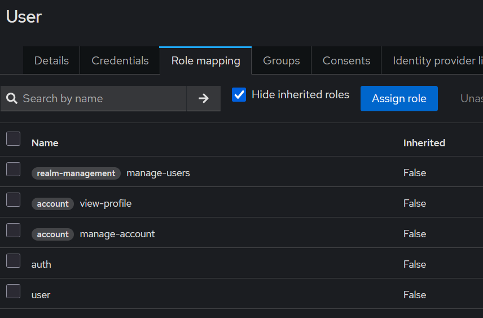This screenshot has width=483, height=318.
Task: Focus the Search by name field
Action: pos(102,99)
